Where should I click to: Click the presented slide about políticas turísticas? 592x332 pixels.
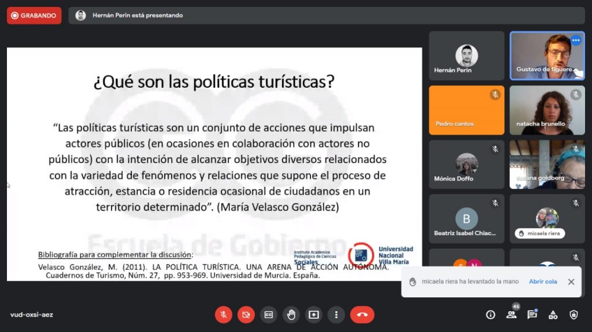214,164
